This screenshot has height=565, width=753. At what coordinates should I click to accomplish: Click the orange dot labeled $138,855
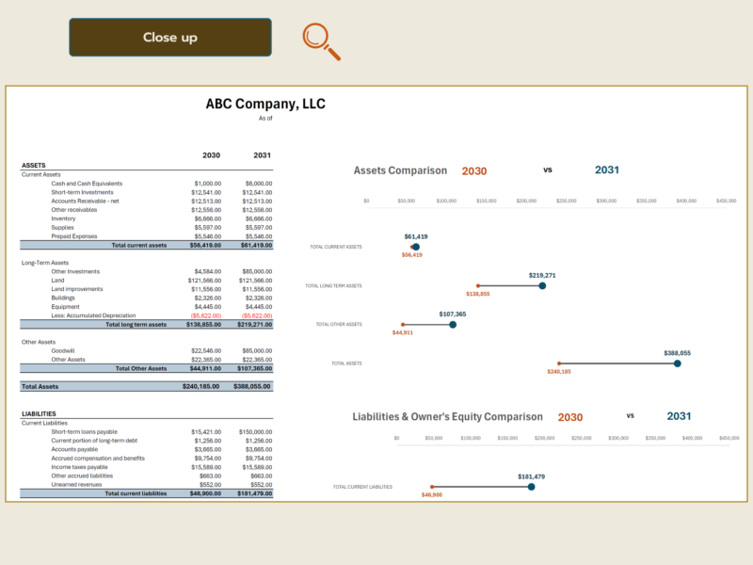tap(478, 286)
